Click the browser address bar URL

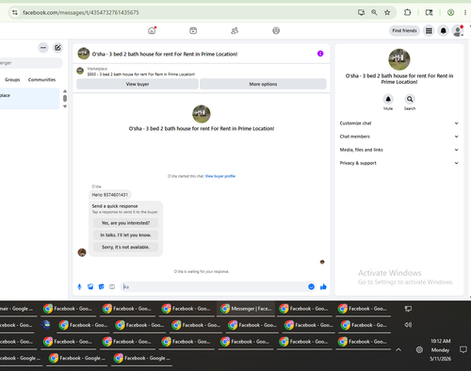coord(81,12)
